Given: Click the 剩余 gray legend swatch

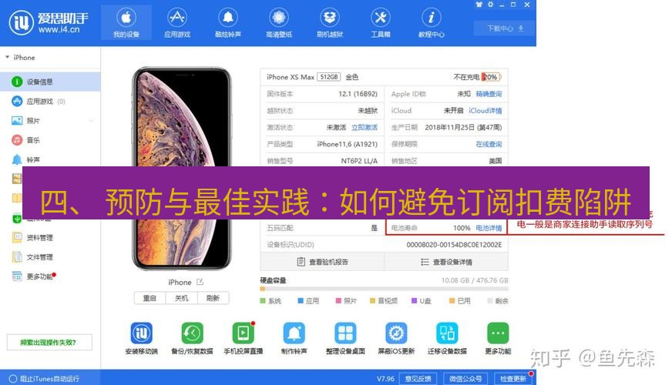Looking at the screenshot, I should 490,300.
